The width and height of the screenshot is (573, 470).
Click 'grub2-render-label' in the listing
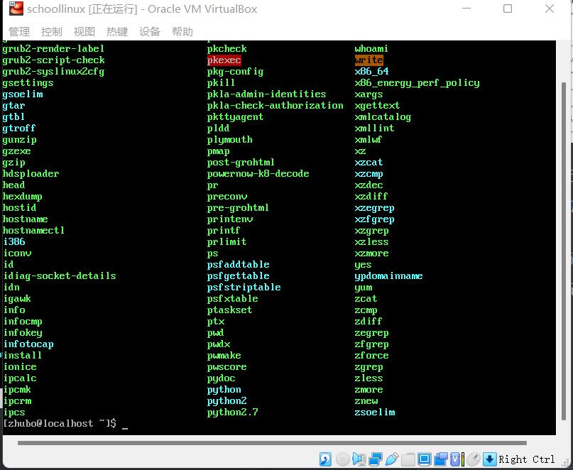point(53,48)
